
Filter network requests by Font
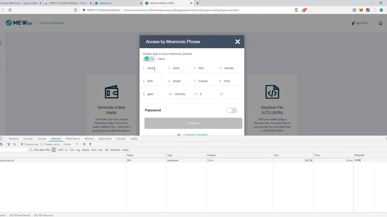[94, 150]
